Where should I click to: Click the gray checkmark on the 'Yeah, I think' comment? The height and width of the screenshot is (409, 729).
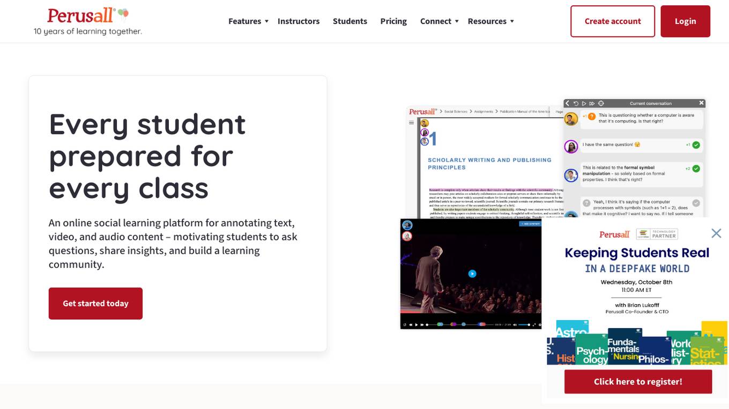696,203
